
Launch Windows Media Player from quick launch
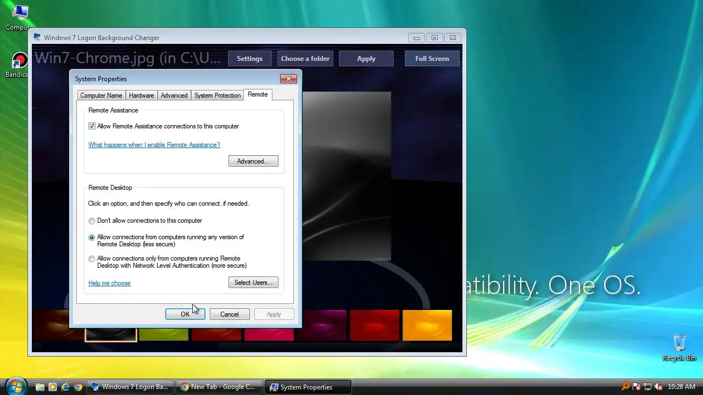(52, 387)
